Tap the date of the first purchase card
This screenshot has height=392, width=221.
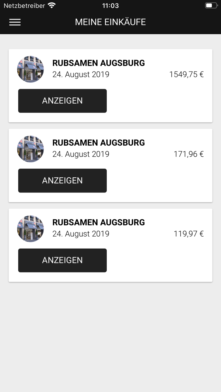[81, 74]
